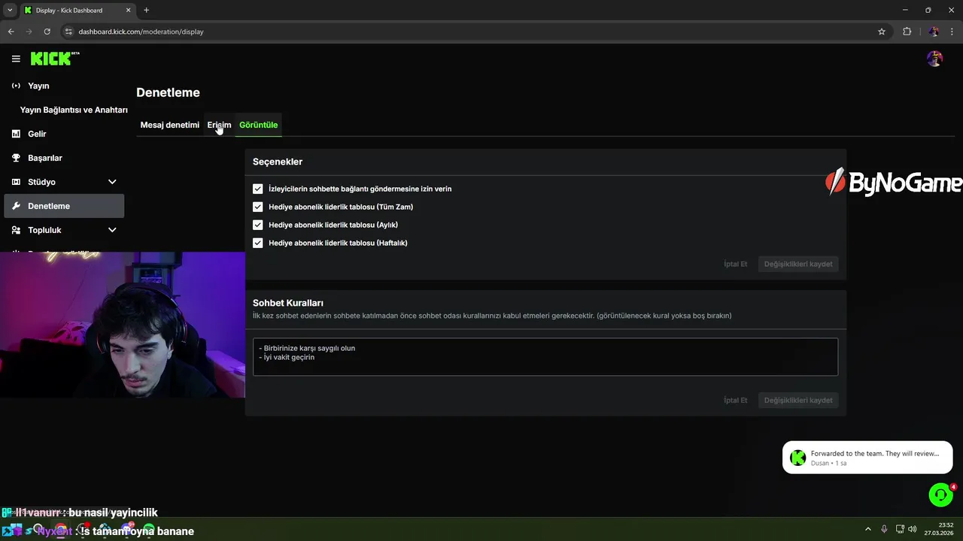This screenshot has width=963, height=541.
Task: Click Değişiklikleri kaydet in Seçenekler panel
Action: (798, 264)
